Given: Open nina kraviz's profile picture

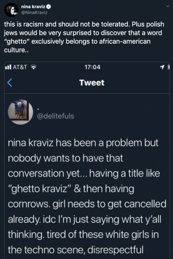Looking at the screenshot, I should click(11, 10).
